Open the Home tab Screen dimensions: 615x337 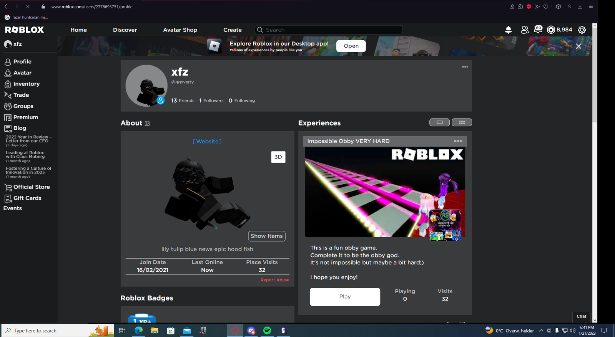click(x=78, y=30)
